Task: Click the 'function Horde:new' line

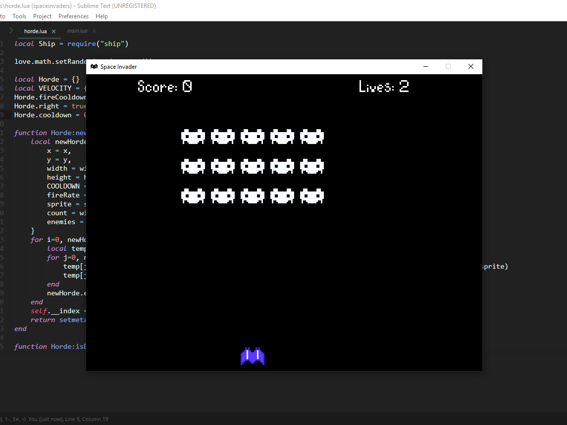Action: point(51,133)
